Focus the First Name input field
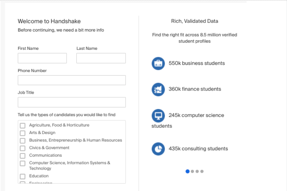Viewport: 287px width, 191px height. [x=42, y=58]
